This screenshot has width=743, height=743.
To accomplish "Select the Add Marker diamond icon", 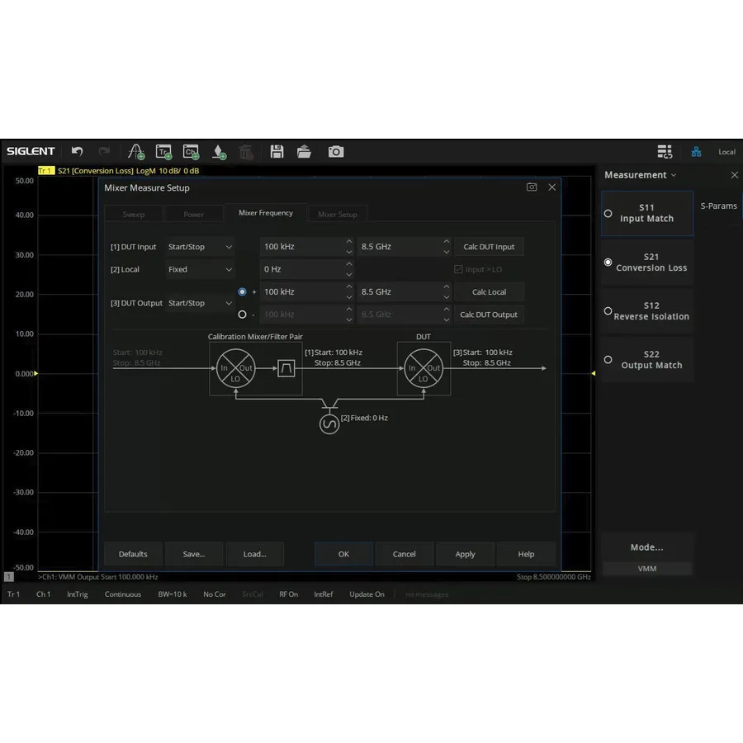I will pyautogui.click(x=218, y=151).
